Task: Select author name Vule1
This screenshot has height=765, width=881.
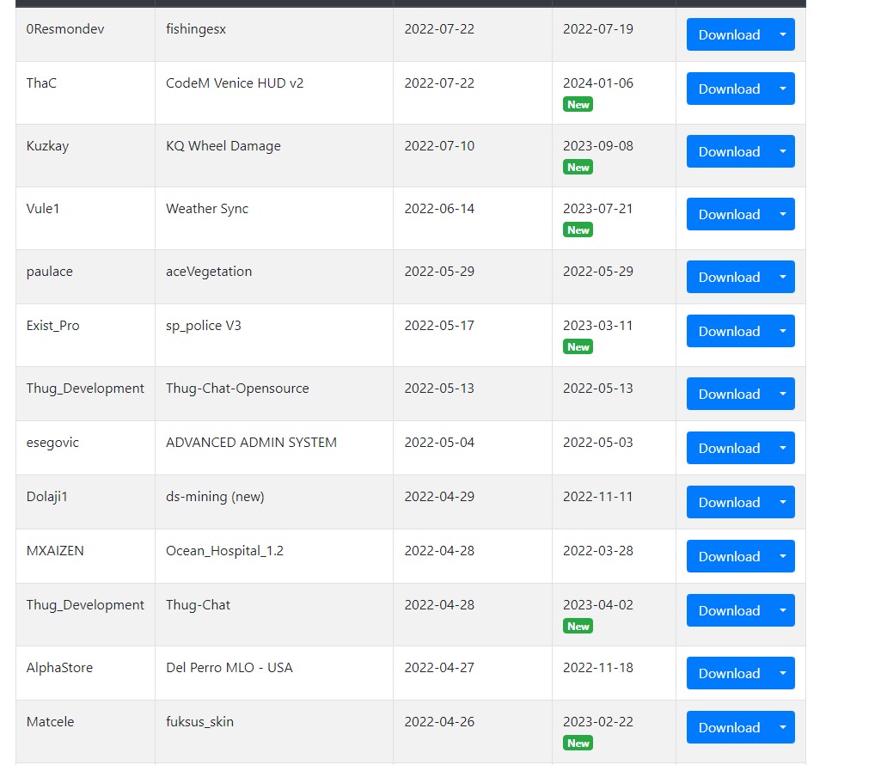Action: [x=43, y=209]
